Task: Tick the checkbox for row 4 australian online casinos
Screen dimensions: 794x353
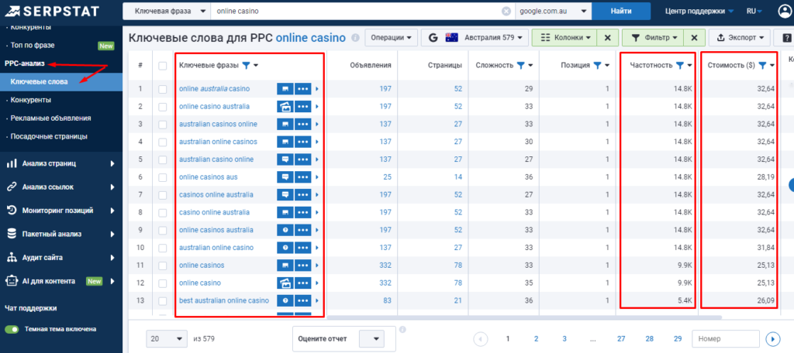Action: tap(163, 142)
